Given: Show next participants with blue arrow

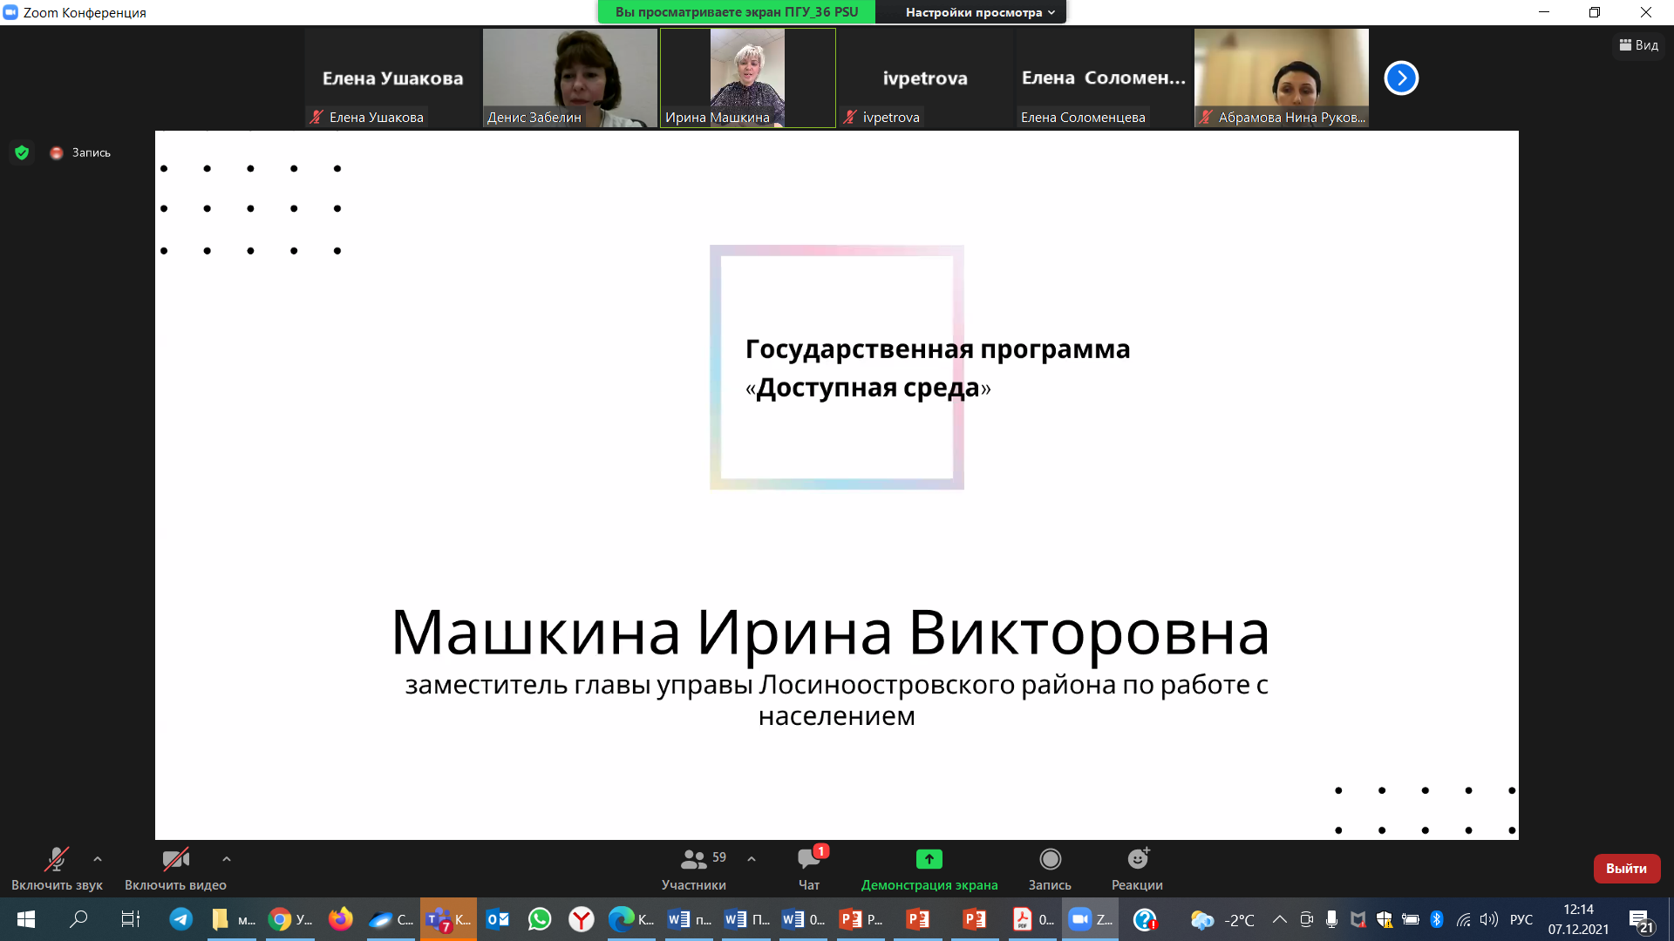Looking at the screenshot, I should point(1401,78).
